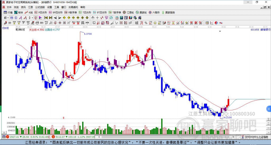
Task: Expand the panel with the bottom-left up triangle
Action: (x=4, y=132)
